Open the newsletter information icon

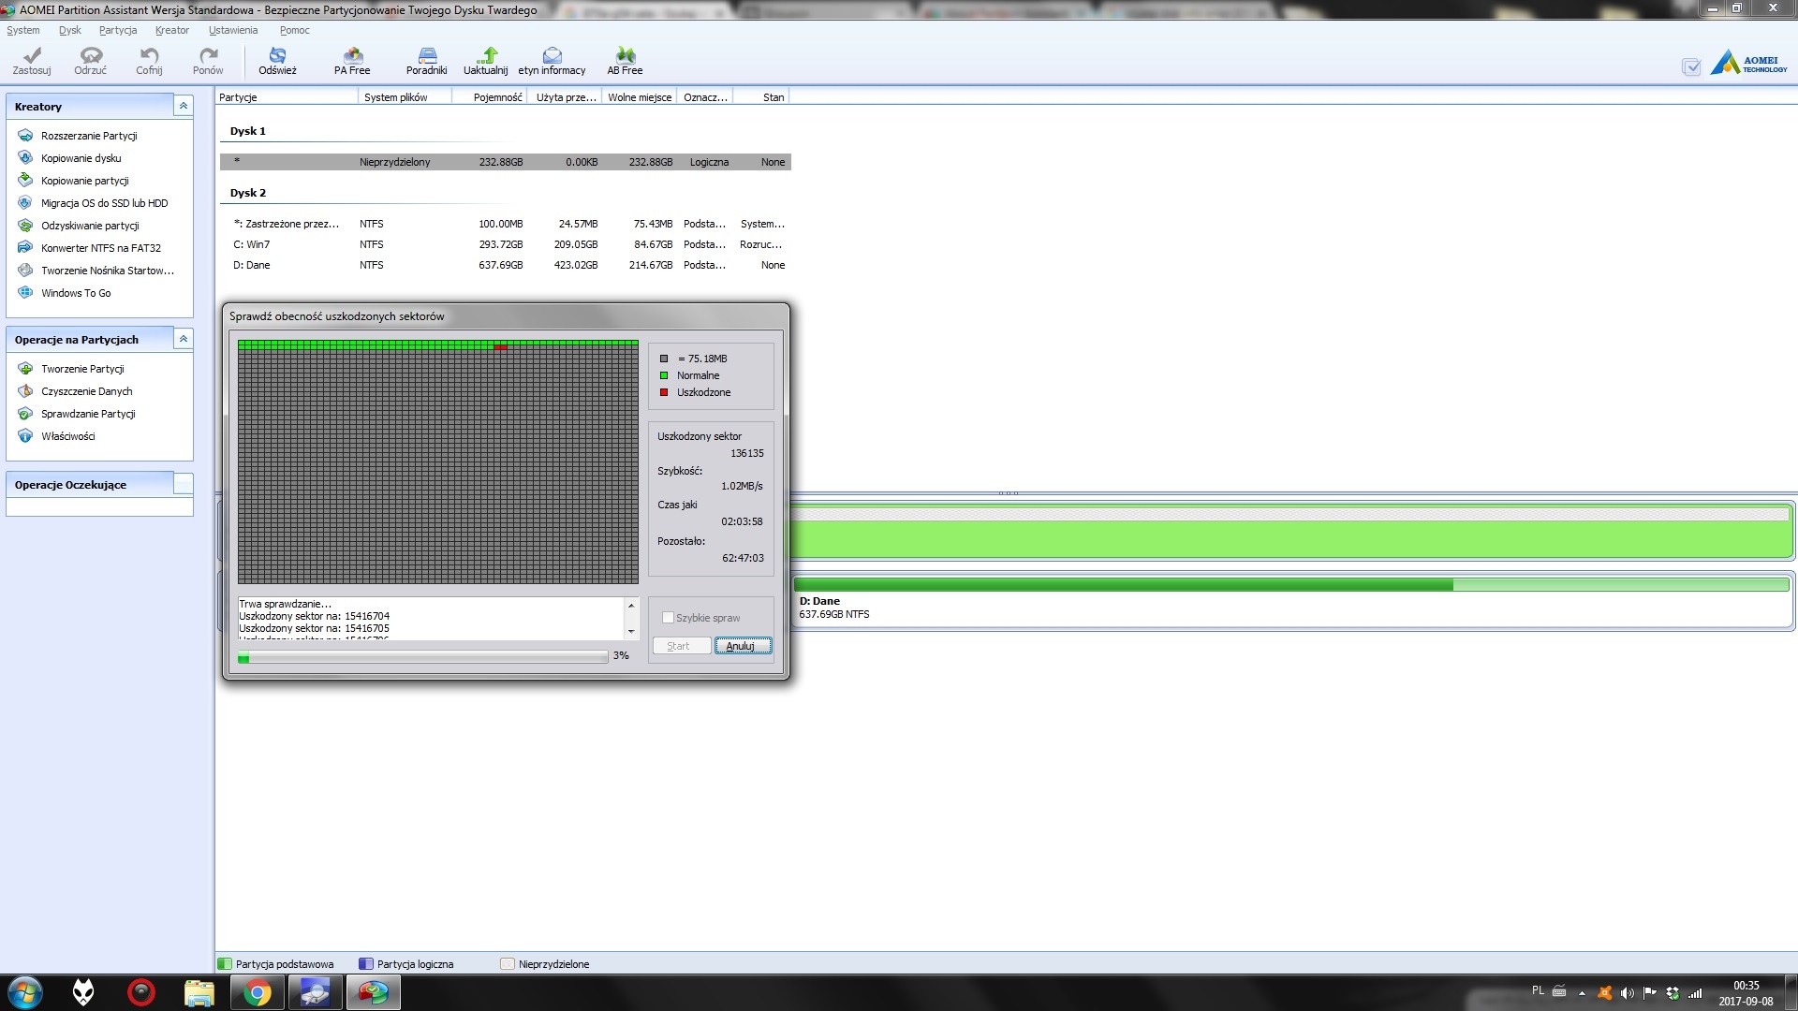coord(552,61)
